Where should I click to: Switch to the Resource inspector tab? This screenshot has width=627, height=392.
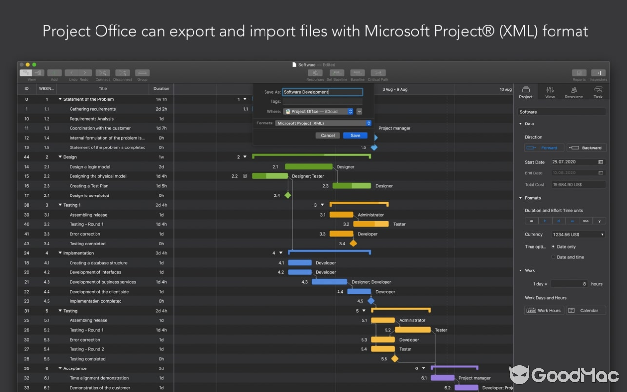click(573, 92)
